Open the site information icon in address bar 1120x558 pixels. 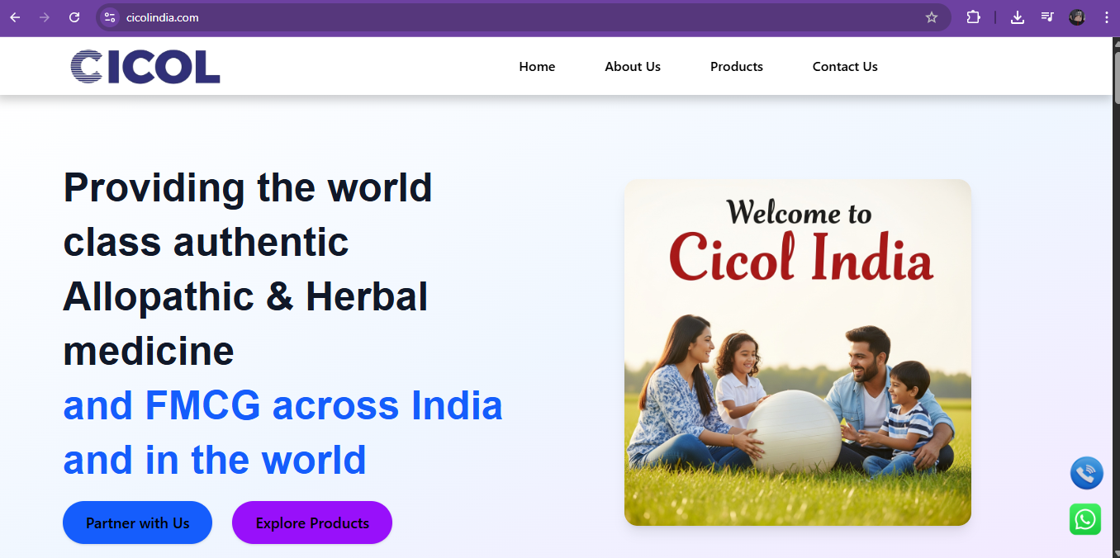click(110, 17)
